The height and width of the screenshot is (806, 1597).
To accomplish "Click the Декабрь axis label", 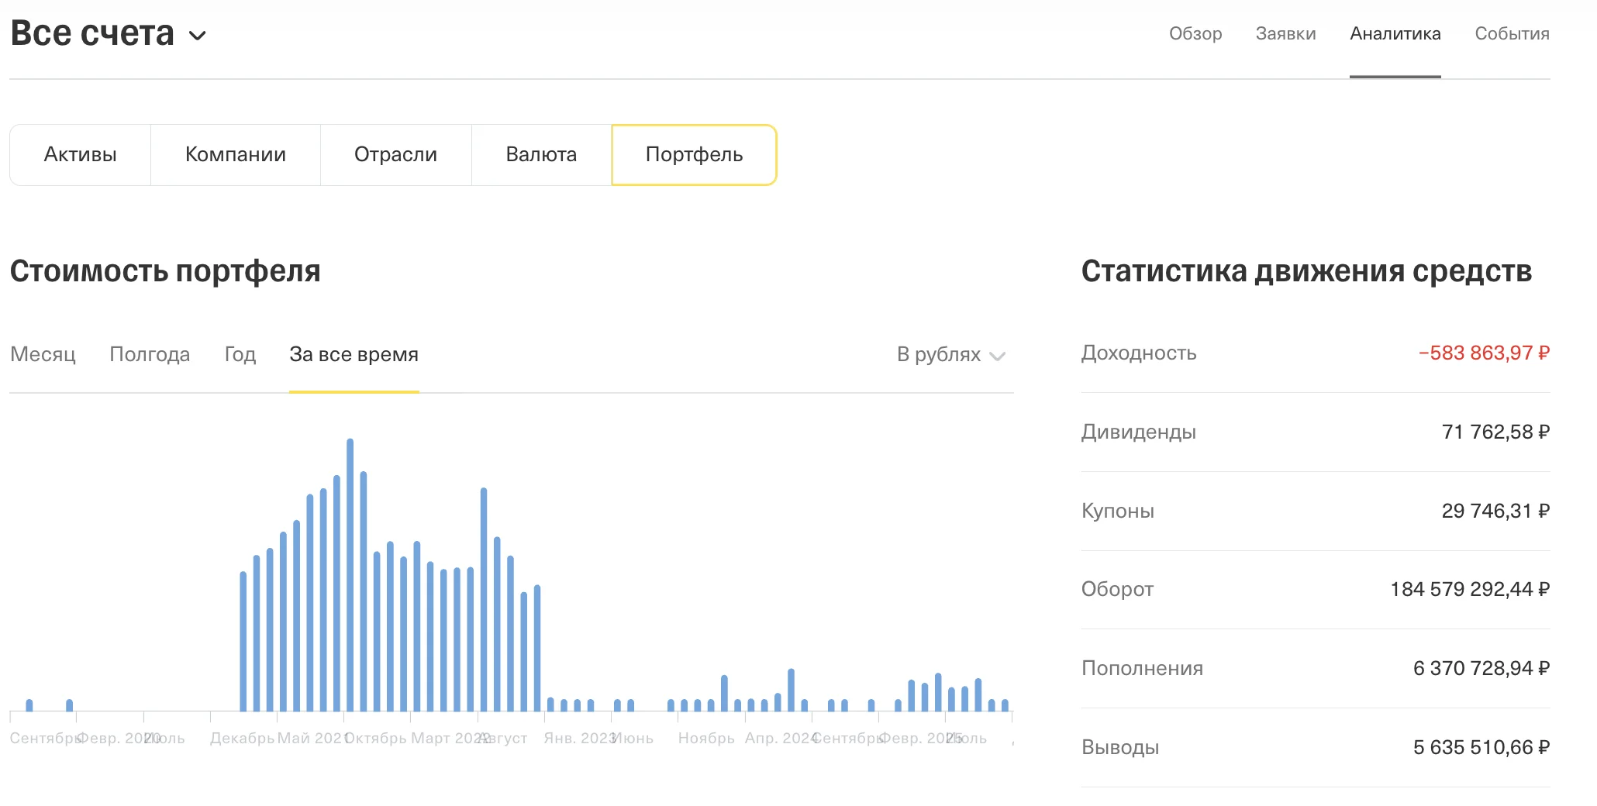I will [x=242, y=738].
